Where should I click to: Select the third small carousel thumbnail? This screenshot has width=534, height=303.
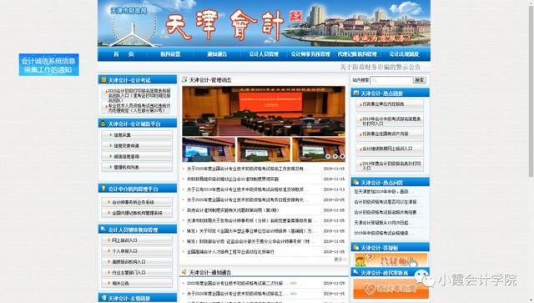coord(319,149)
